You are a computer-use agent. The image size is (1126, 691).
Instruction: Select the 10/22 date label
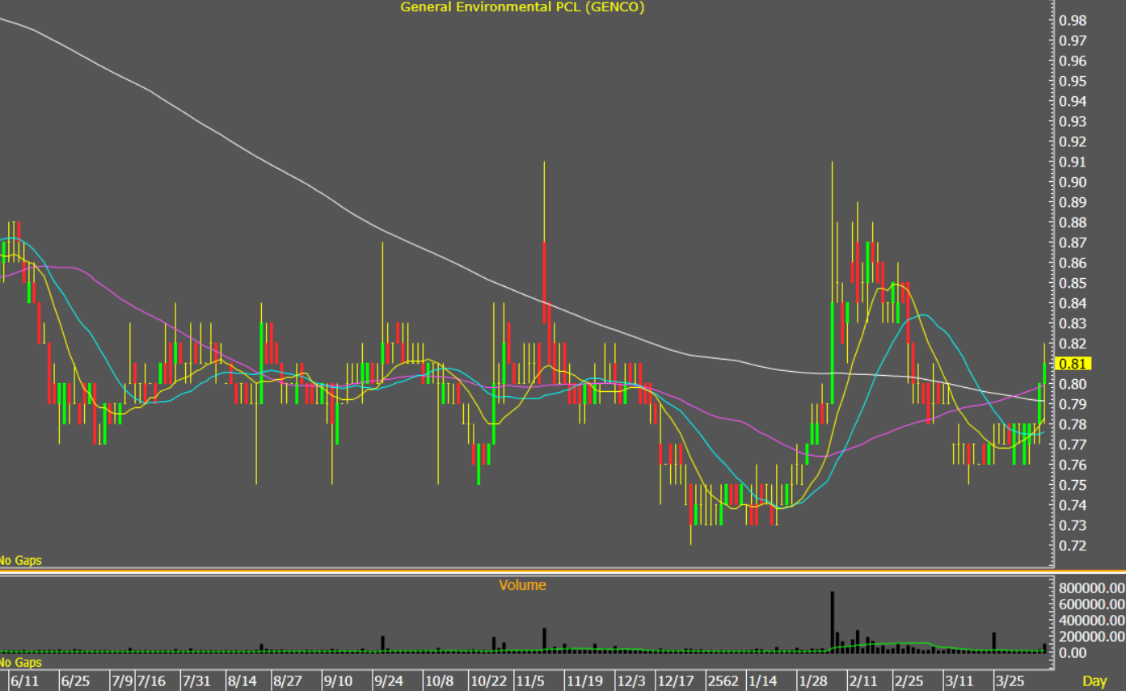[490, 680]
